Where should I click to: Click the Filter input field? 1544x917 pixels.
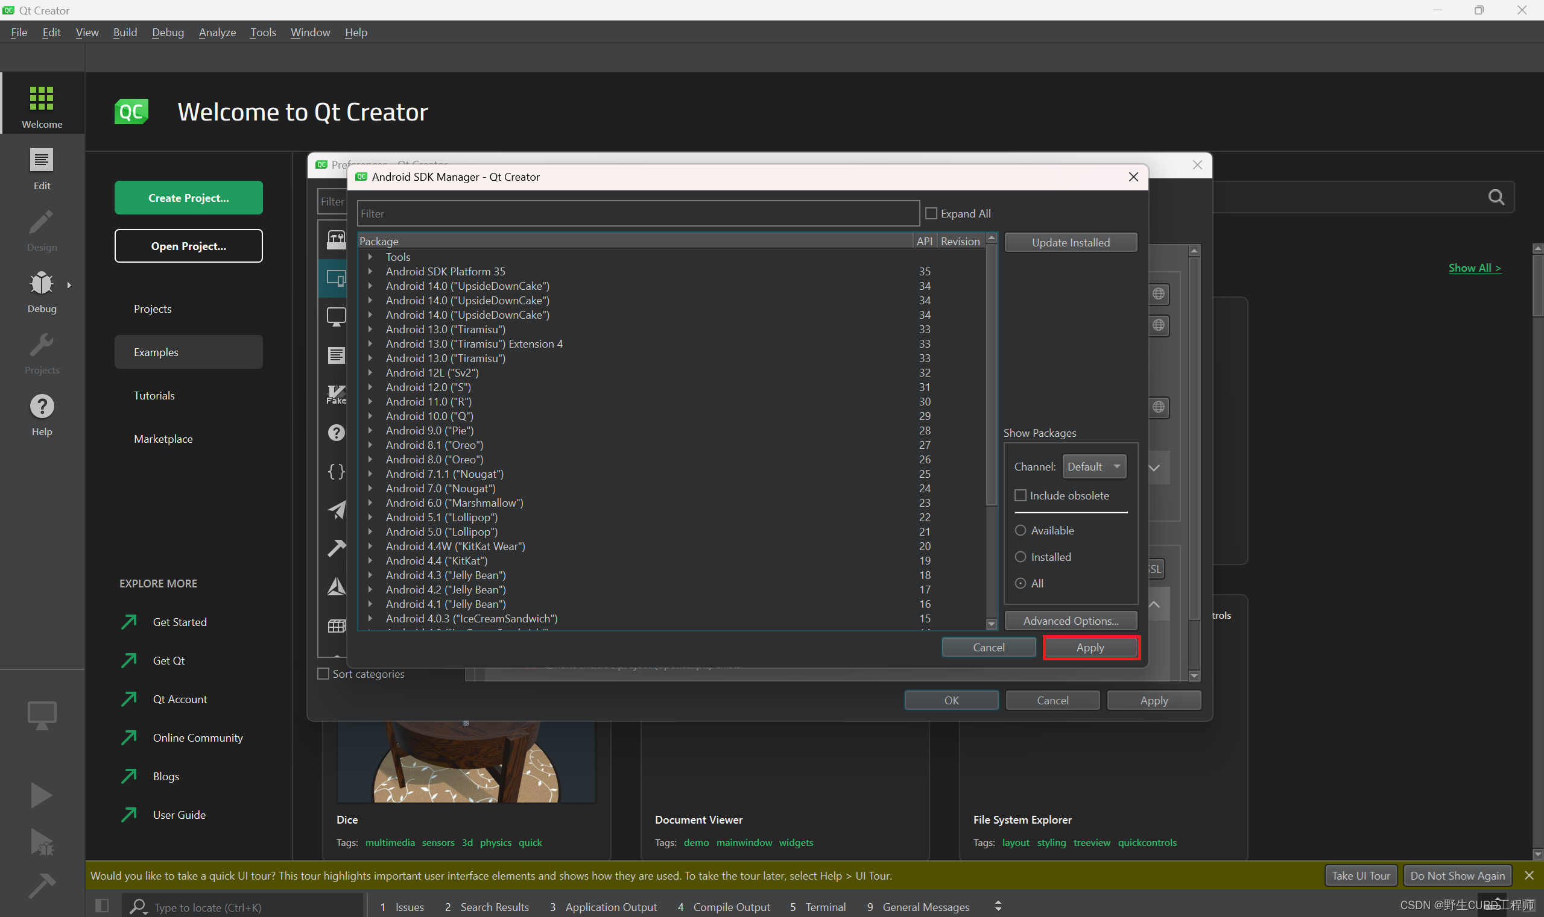tap(638, 212)
